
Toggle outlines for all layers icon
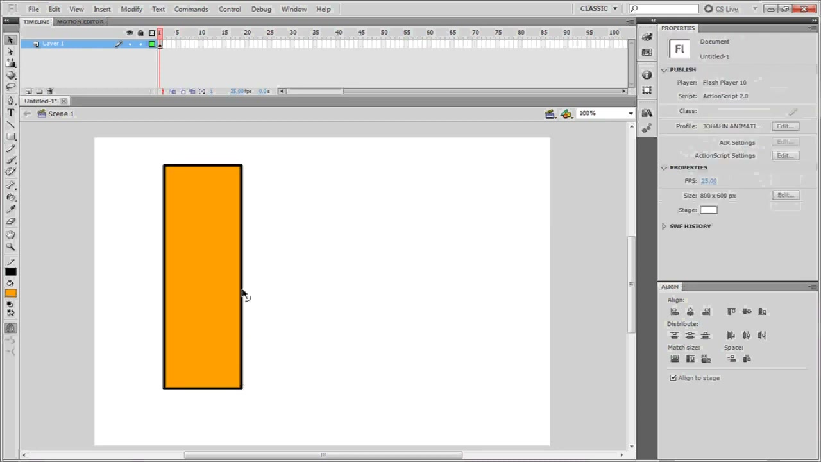click(x=152, y=33)
